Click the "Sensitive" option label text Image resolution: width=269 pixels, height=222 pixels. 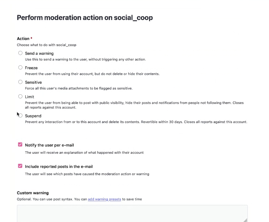[x=33, y=82]
